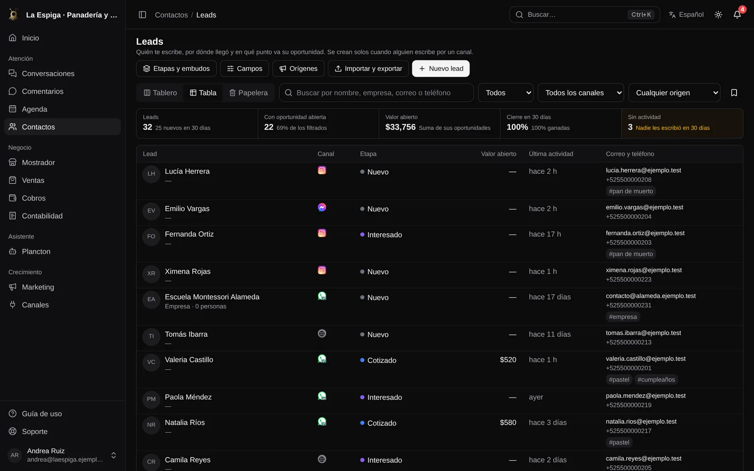
Task: Select the Tabla view tab
Action: [203, 93]
